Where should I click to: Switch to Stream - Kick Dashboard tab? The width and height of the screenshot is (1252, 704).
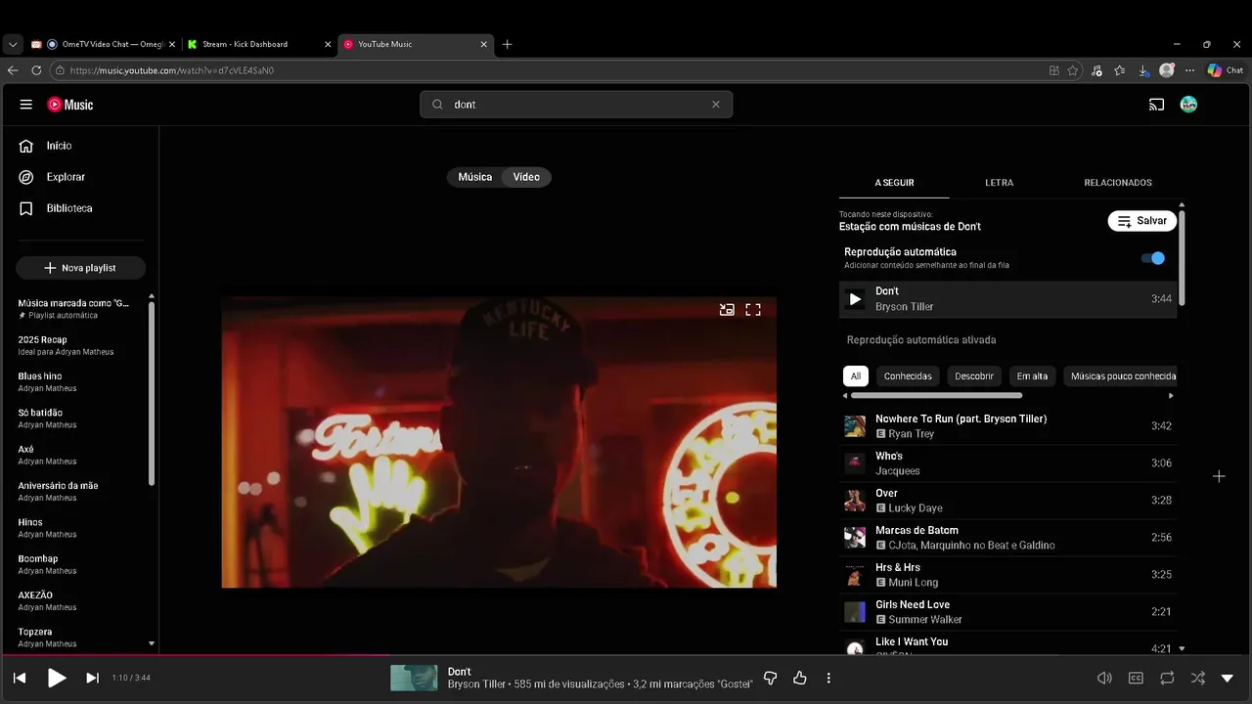click(x=258, y=44)
